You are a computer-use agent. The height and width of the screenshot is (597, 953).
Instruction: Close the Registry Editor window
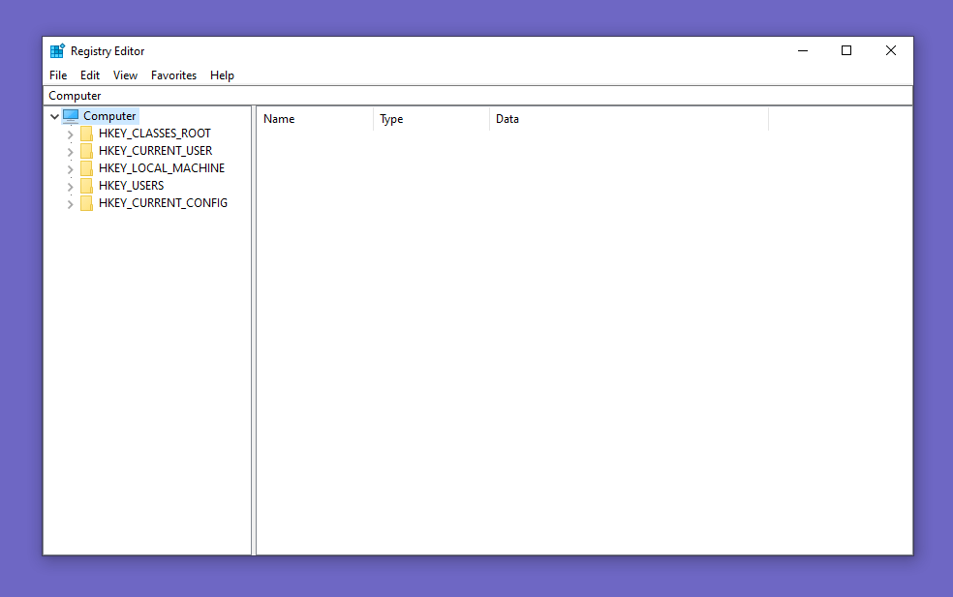(x=890, y=51)
